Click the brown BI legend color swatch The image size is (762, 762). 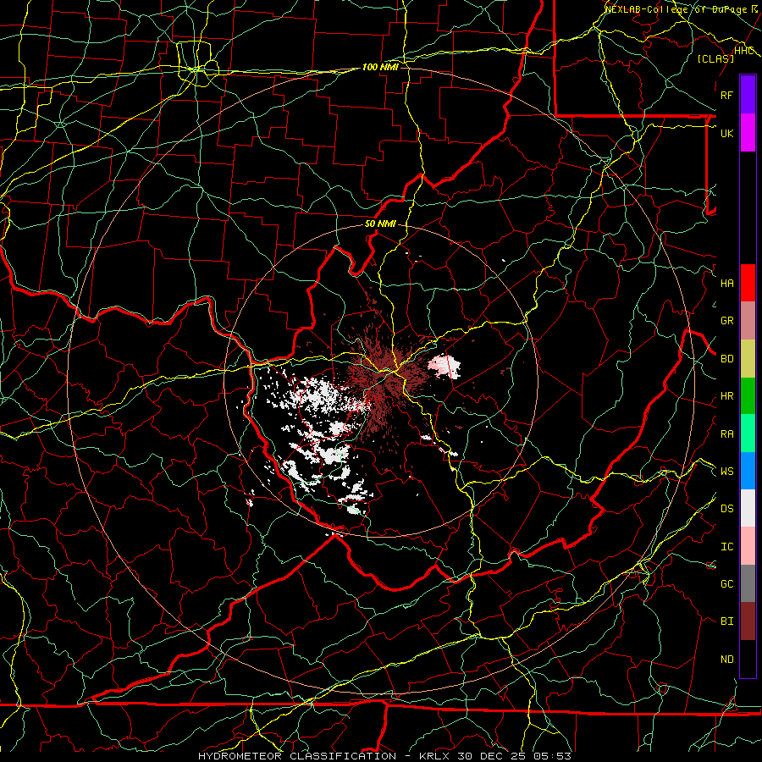point(748,621)
